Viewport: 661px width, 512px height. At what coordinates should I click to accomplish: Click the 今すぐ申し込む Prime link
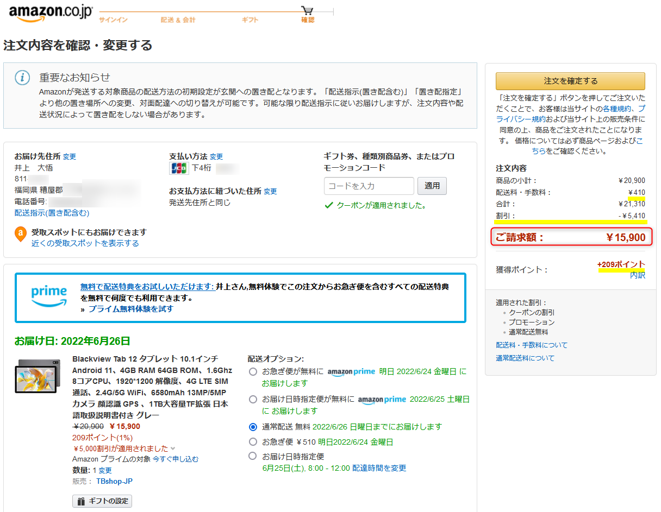[x=176, y=459]
